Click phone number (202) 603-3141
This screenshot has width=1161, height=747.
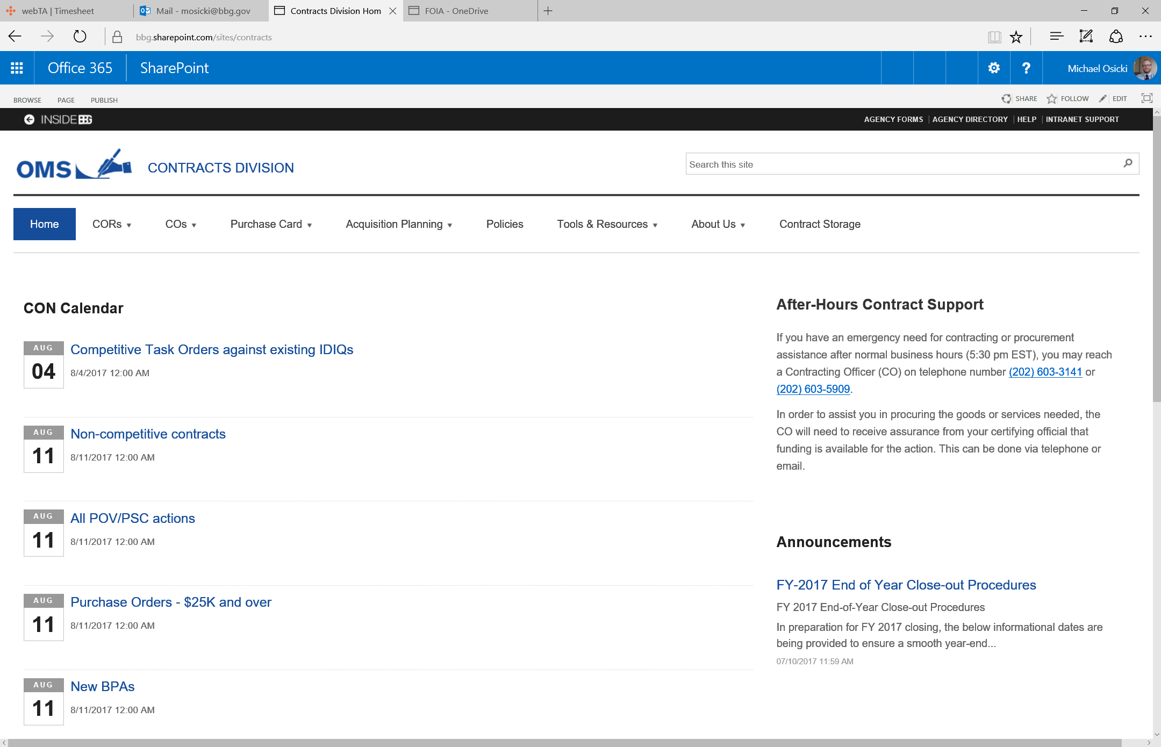click(x=1045, y=372)
